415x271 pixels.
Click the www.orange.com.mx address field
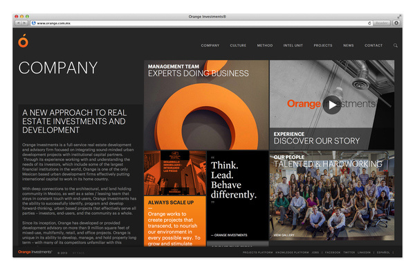[201, 23]
